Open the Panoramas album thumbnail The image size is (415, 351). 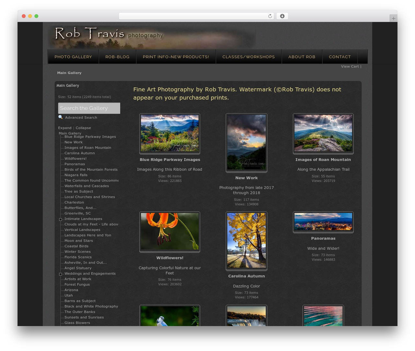[x=323, y=222]
